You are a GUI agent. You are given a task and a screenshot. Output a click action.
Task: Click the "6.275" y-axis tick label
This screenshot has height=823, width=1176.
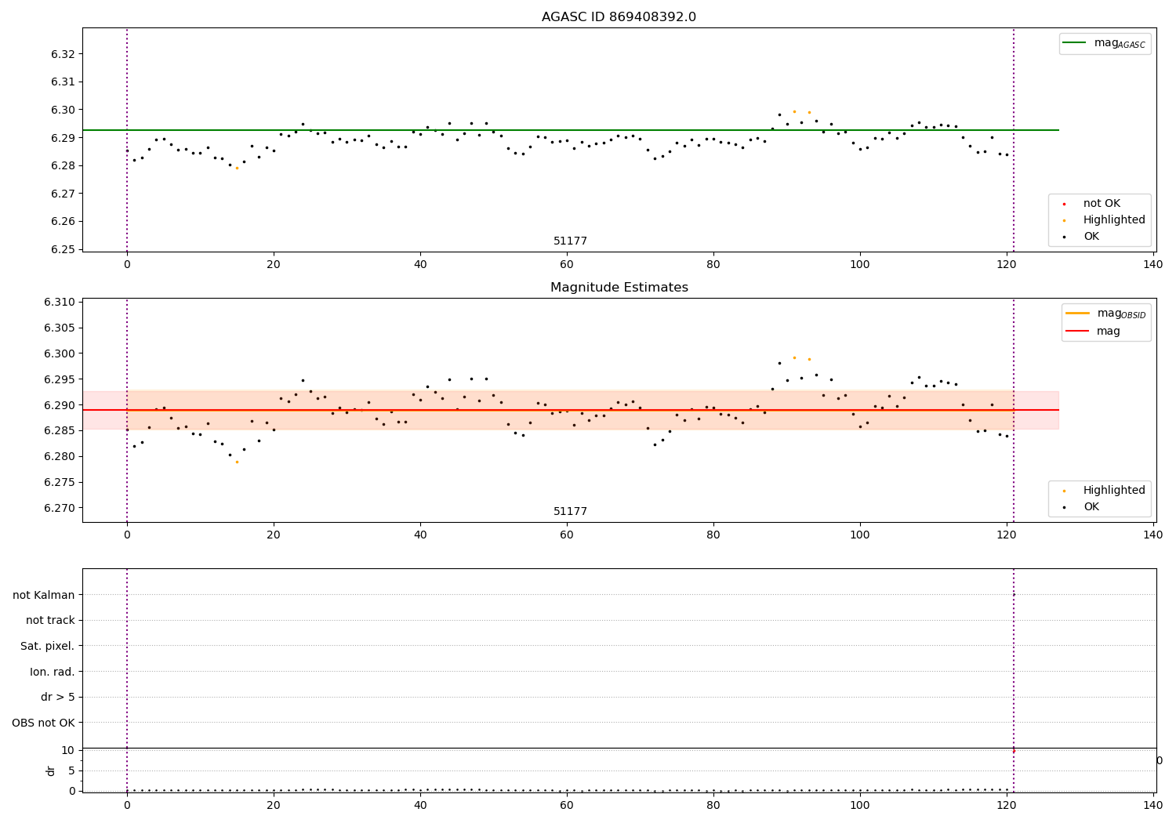click(x=60, y=482)
